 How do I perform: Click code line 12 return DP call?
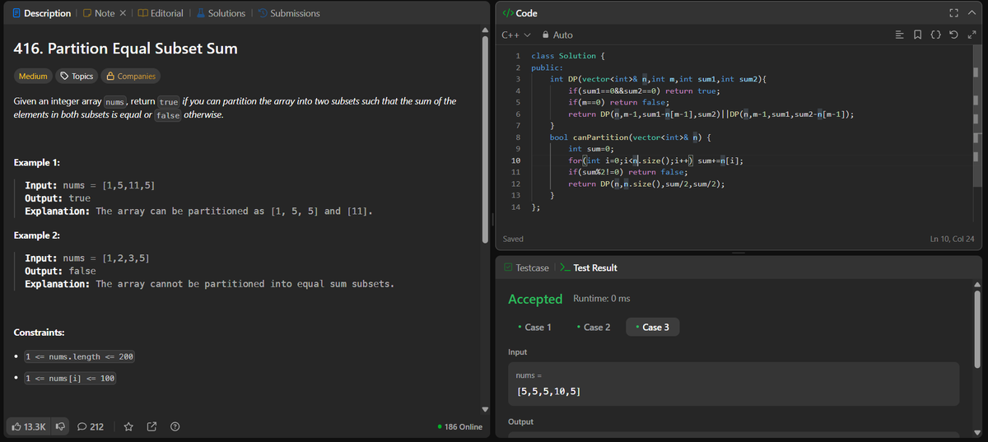coord(646,184)
